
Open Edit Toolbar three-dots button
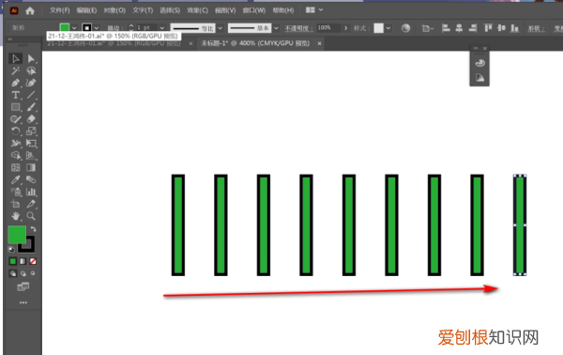(23, 302)
